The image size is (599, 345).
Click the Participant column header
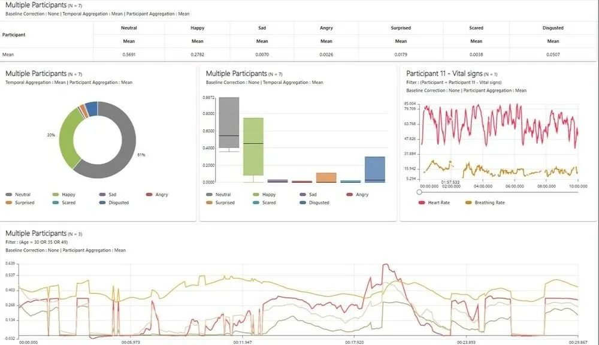(14, 35)
